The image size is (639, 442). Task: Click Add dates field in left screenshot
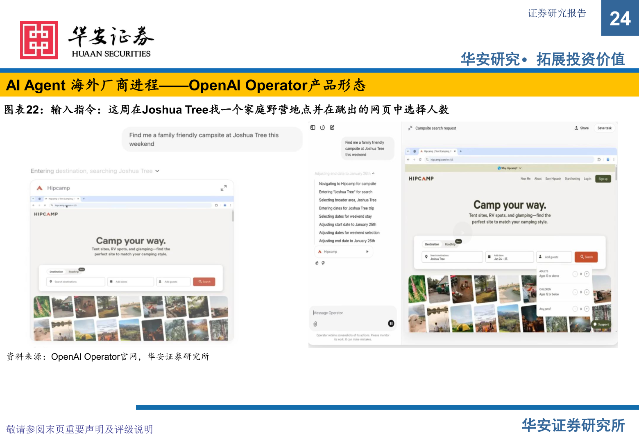[131, 282]
